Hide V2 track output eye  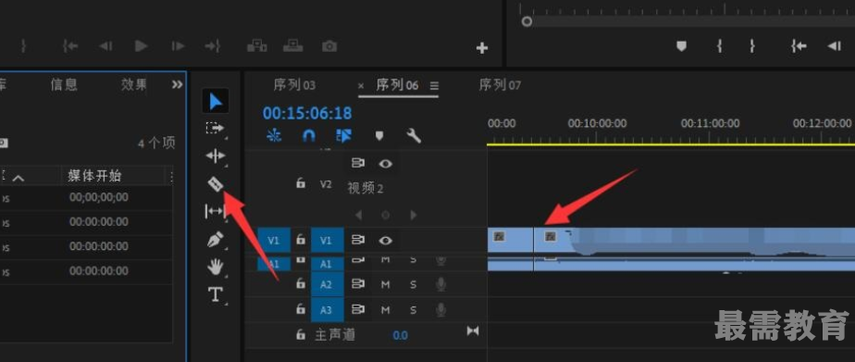(x=386, y=163)
